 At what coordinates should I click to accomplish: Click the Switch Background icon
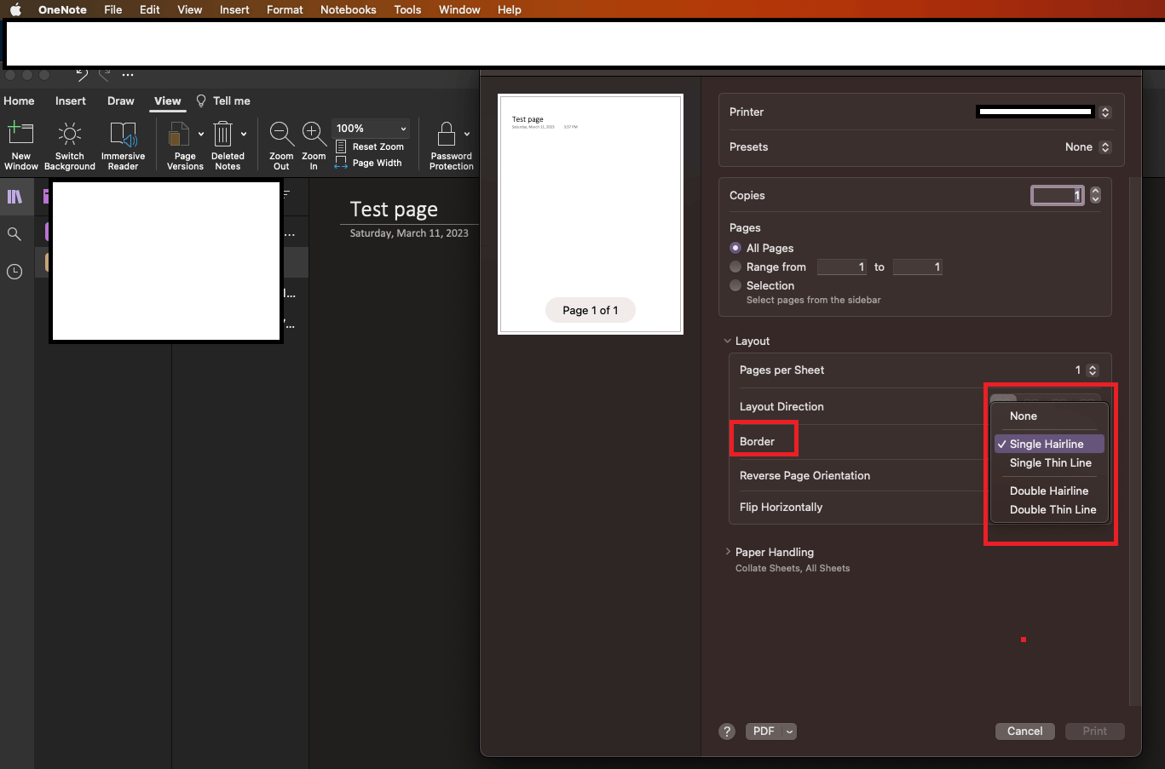click(70, 134)
